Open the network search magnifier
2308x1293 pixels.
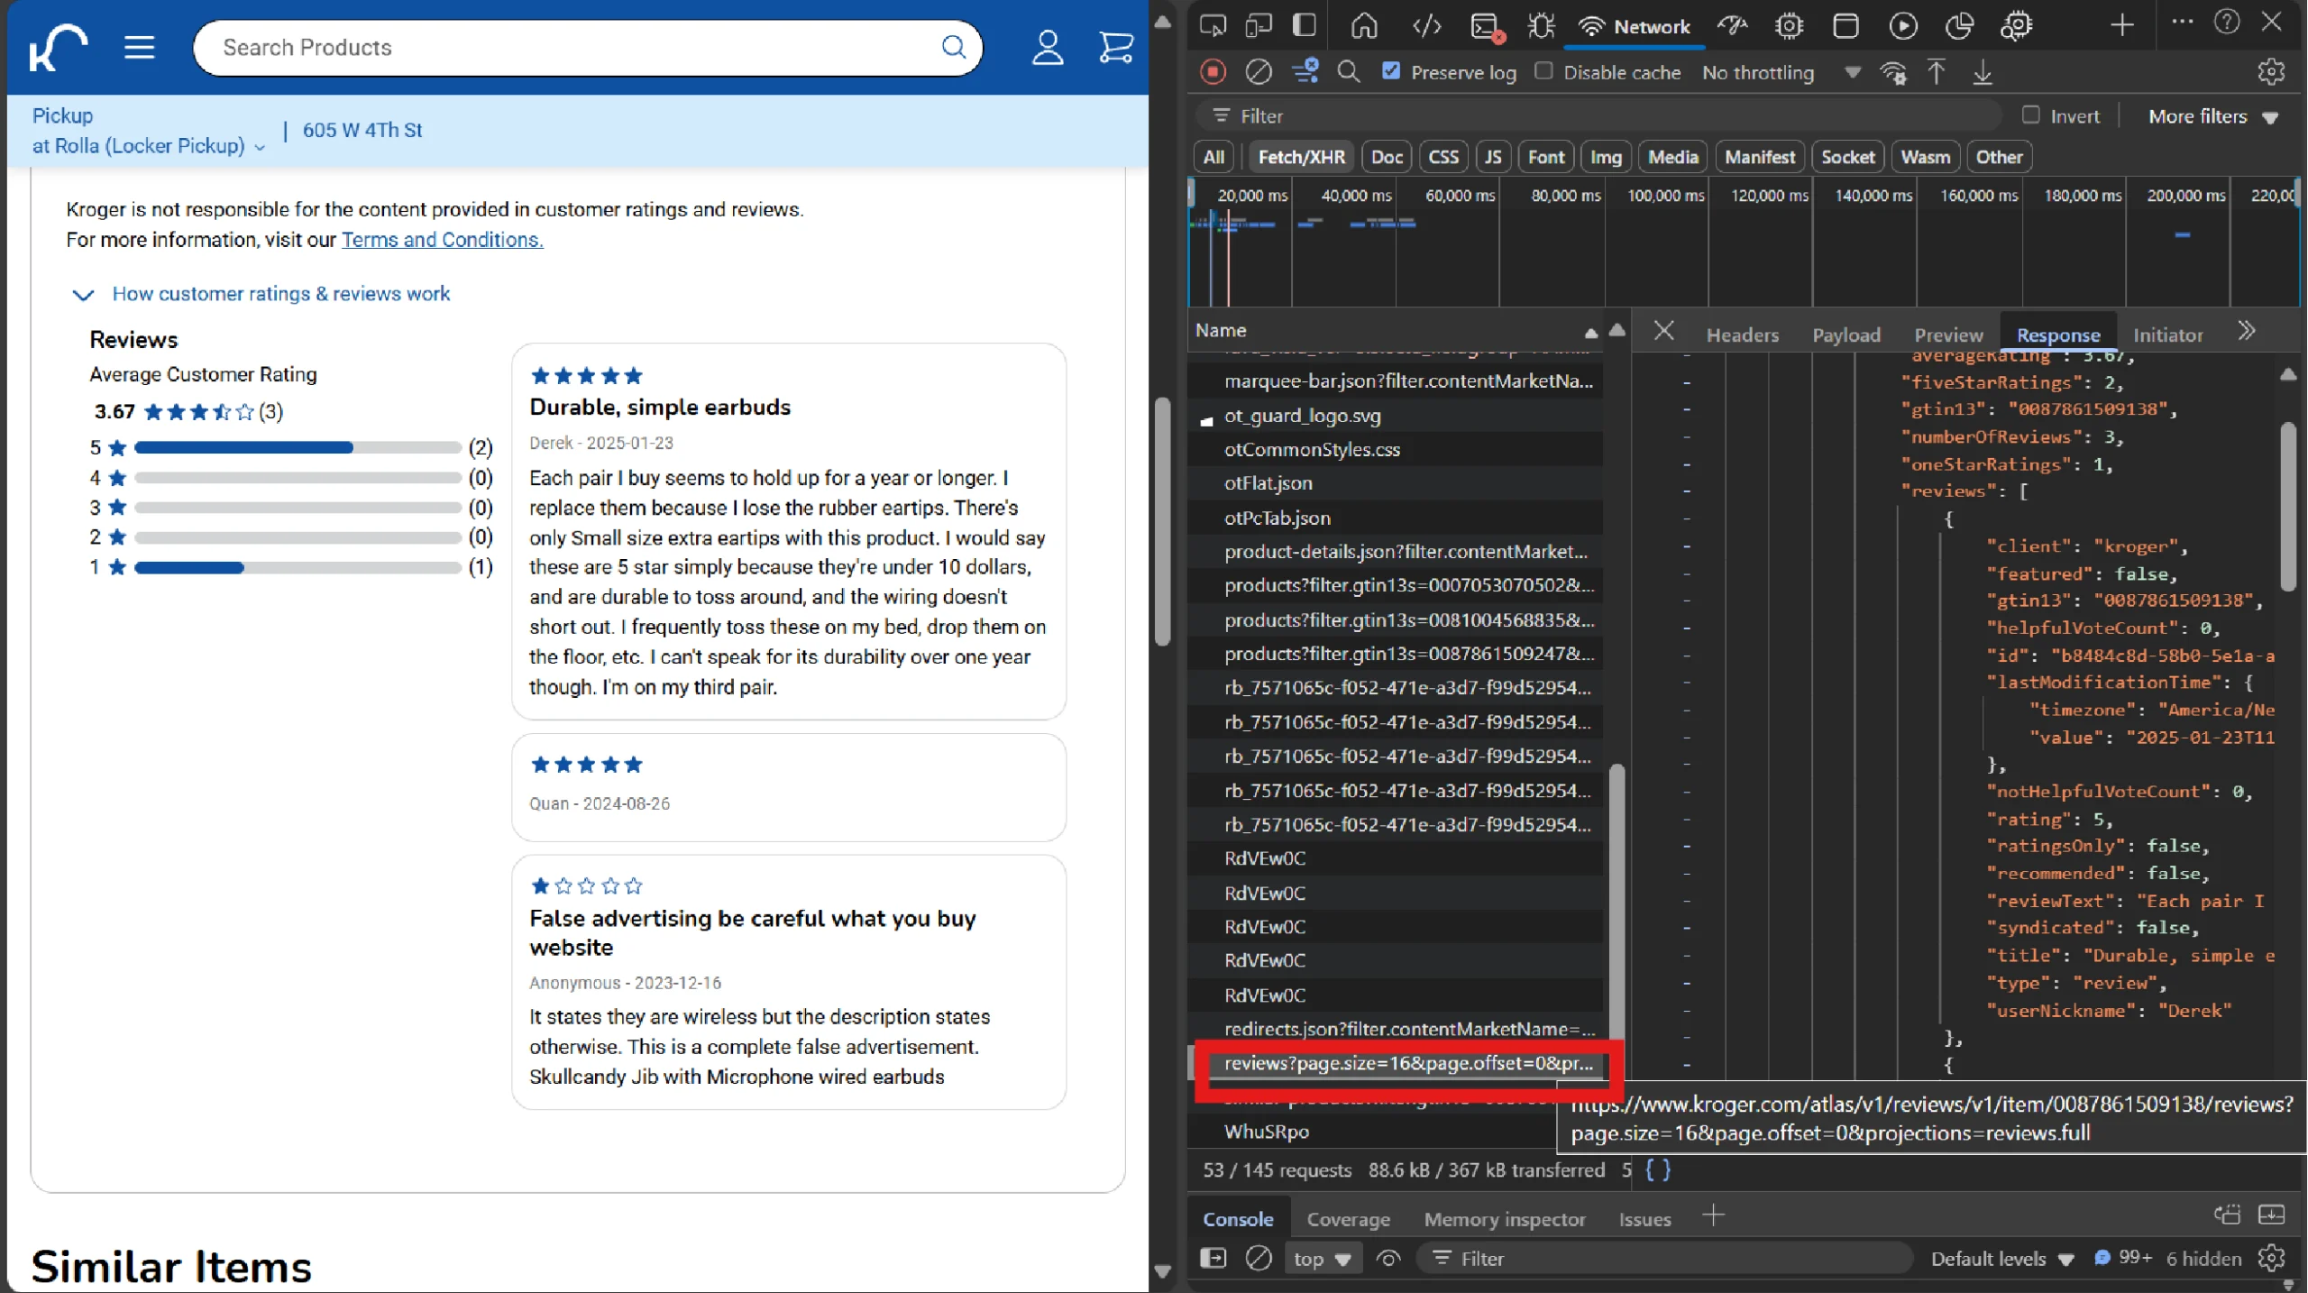coord(1349,71)
